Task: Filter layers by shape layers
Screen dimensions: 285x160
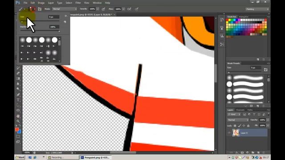Action: point(259,114)
